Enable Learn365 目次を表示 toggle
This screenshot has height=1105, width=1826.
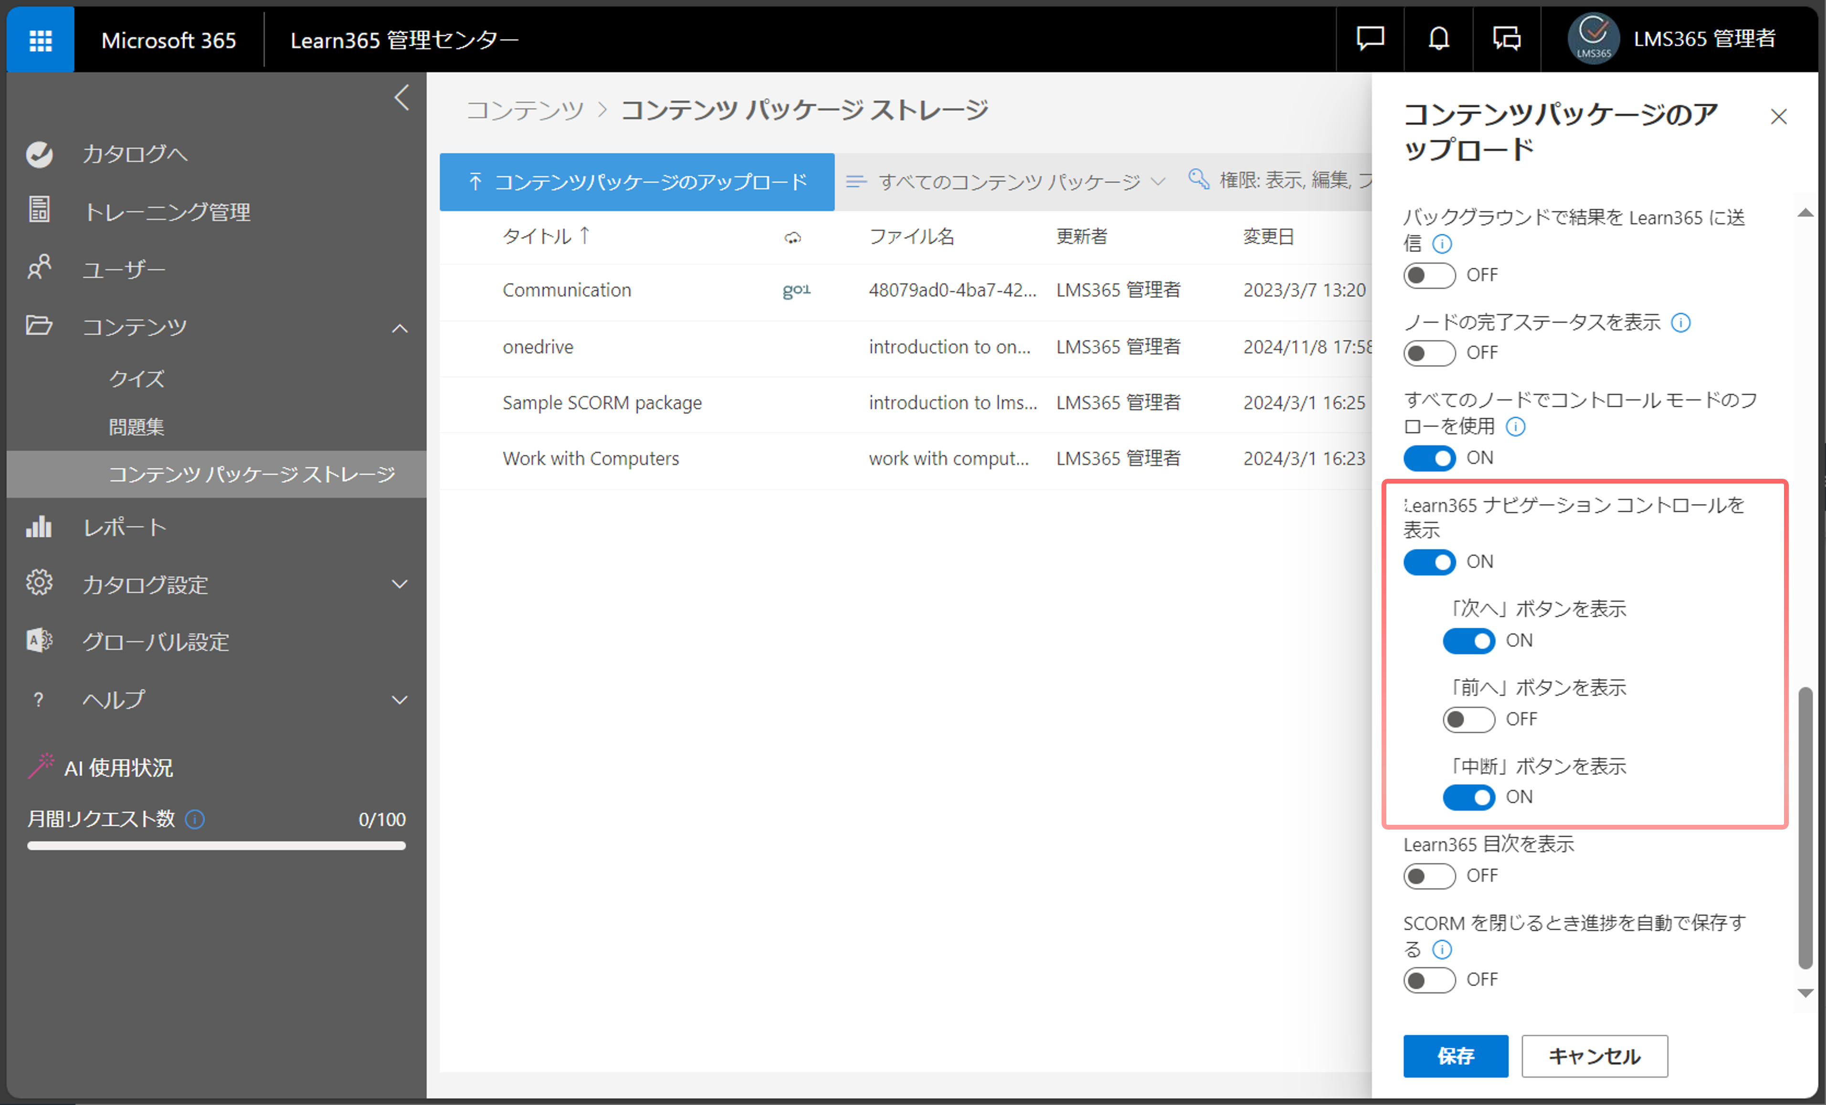(1429, 877)
